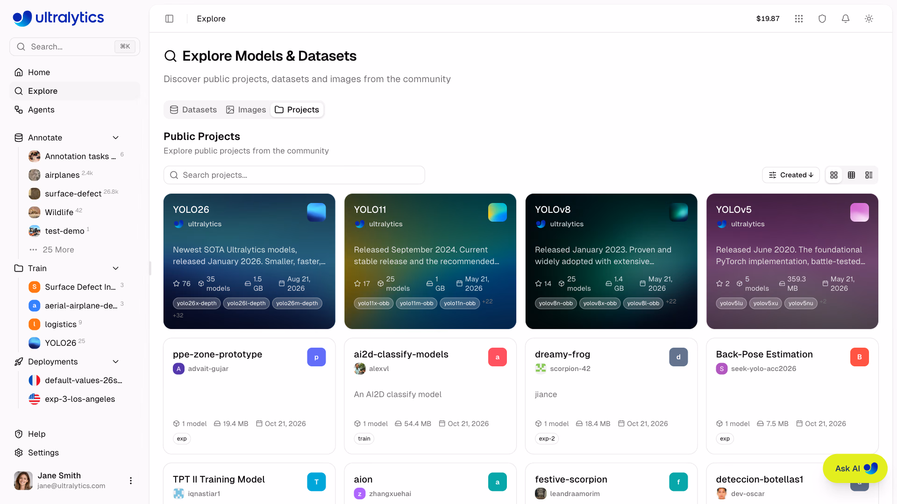Click the yolo26x-depth model tag
The width and height of the screenshot is (897, 504).
pos(197,303)
